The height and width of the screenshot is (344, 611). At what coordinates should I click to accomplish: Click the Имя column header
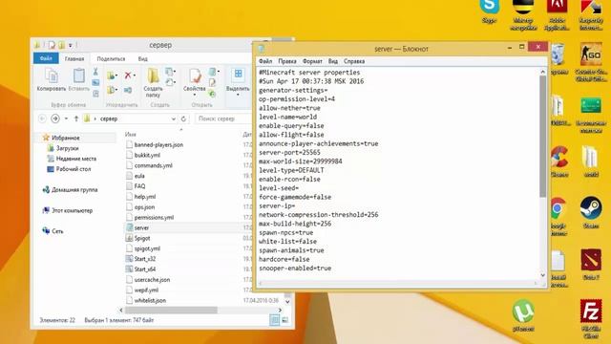point(131,134)
